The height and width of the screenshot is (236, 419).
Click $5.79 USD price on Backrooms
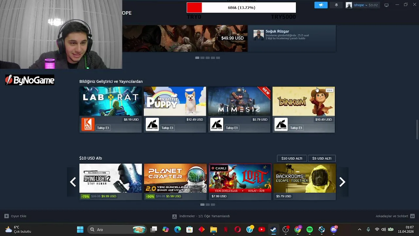coord(283,196)
